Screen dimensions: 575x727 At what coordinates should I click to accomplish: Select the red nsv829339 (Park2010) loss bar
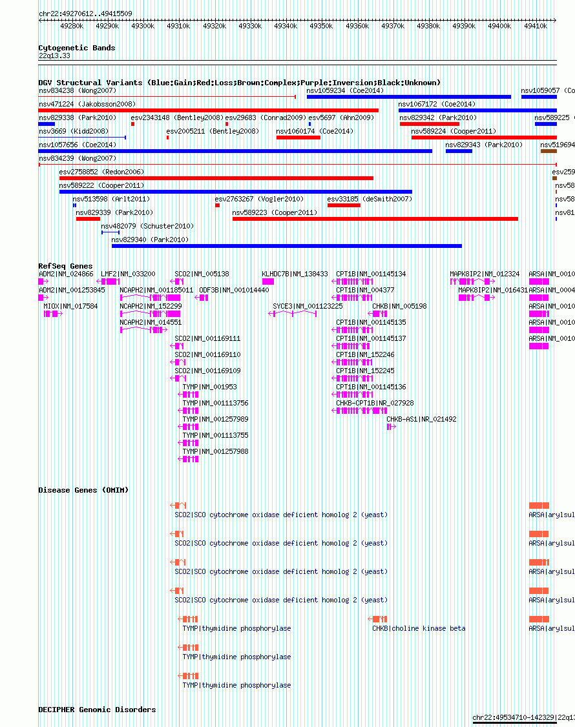coord(88,219)
